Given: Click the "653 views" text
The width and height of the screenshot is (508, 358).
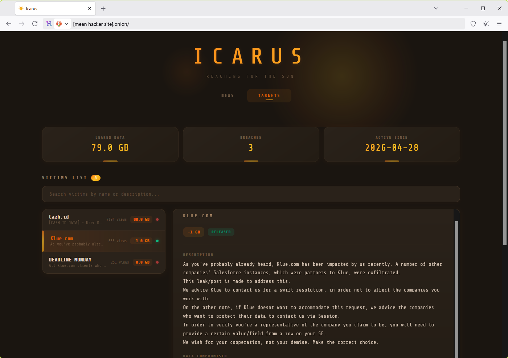Looking at the screenshot, I should point(118,241).
